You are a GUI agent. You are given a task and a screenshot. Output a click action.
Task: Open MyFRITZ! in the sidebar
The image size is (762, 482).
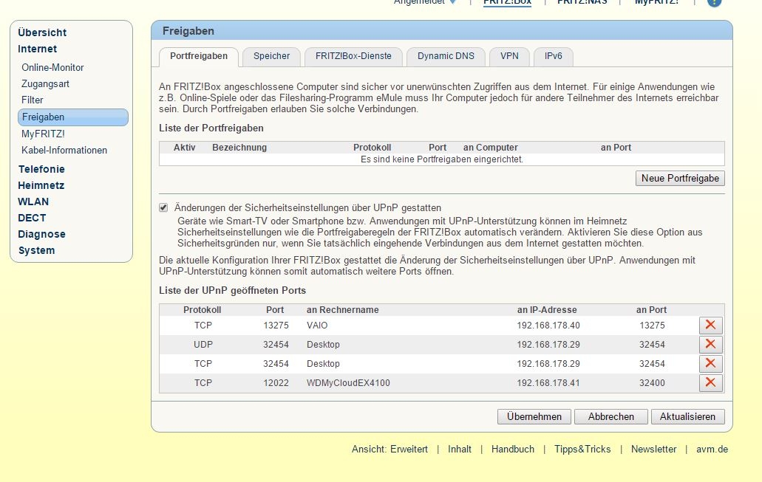click(43, 134)
